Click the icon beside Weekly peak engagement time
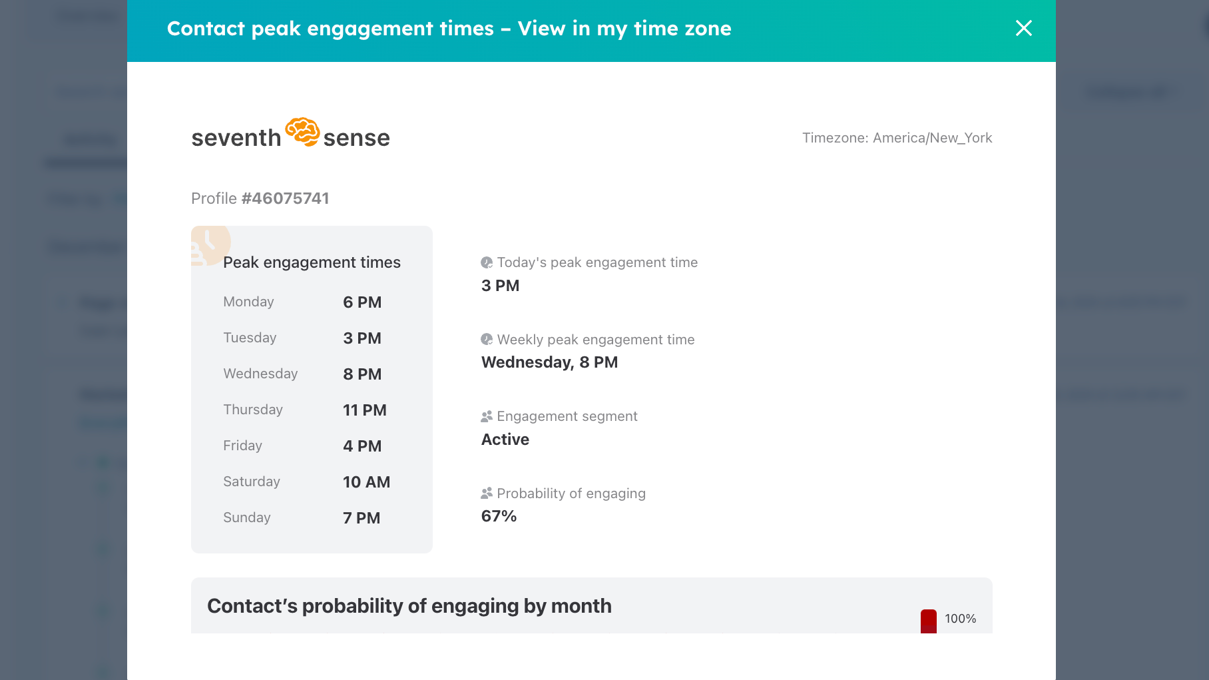Image resolution: width=1209 pixels, height=680 pixels. pyautogui.click(x=487, y=340)
